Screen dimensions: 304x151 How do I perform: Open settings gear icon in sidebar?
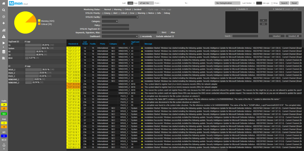pyautogui.click(x=4, y=16)
